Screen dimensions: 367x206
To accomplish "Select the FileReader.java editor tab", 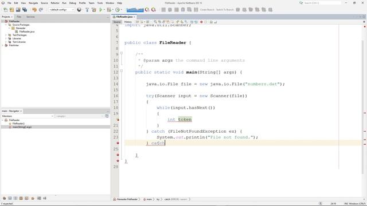I will [x=124, y=17].
